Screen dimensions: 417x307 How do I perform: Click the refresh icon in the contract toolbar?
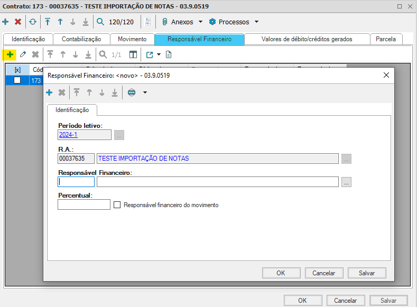click(33, 22)
